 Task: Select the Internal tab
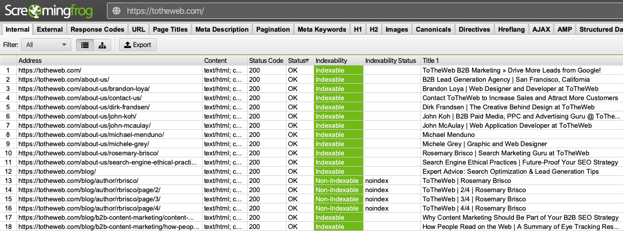[x=17, y=30]
